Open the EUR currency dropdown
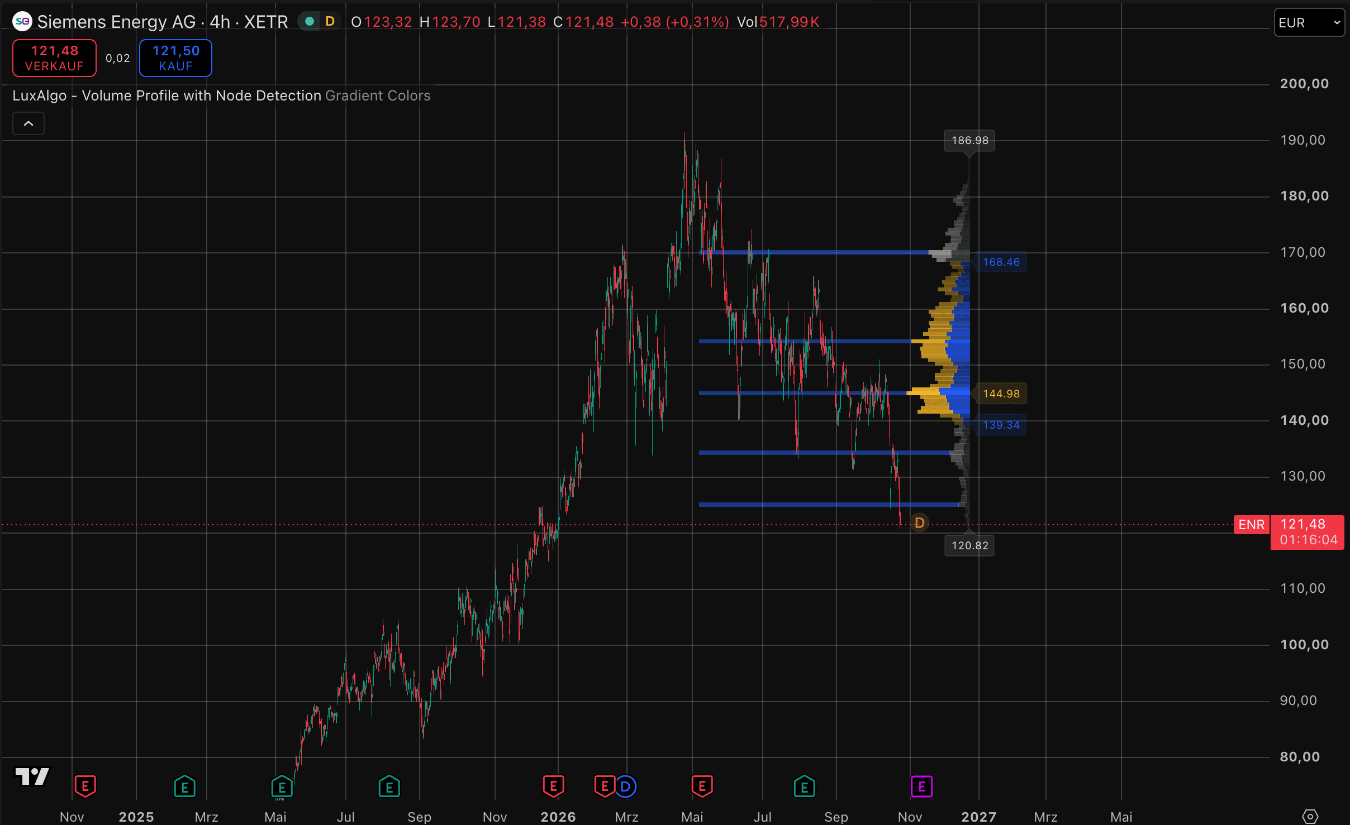The width and height of the screenshot is (1350, 825). pos(1309,23)
